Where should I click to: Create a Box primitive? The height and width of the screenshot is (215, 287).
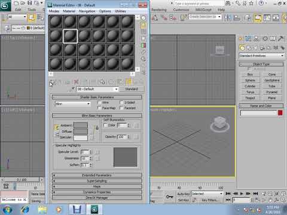250,75
